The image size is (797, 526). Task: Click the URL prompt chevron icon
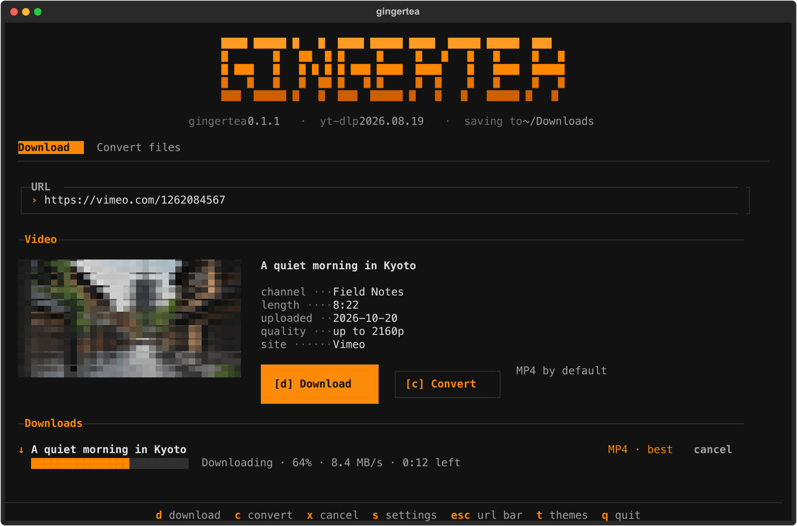[x=34, y=200]
